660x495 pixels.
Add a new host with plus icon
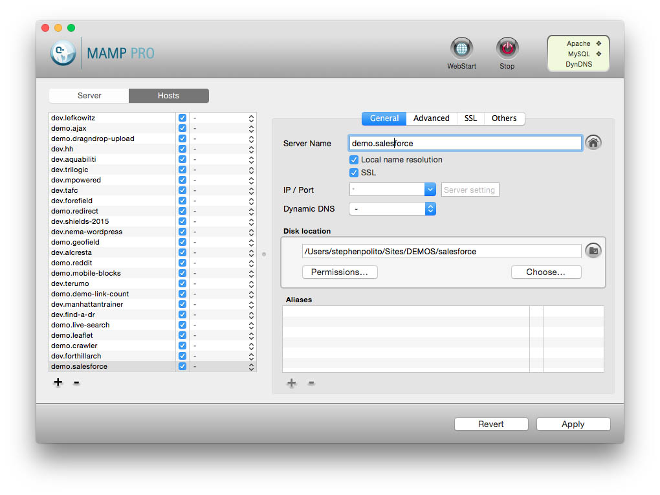(x=58, y=382)
